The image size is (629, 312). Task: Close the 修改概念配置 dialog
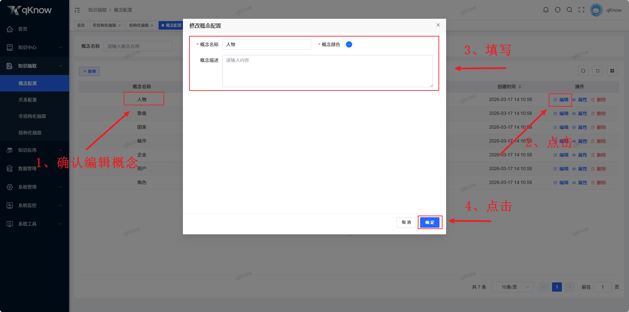(x=438, y=25)
